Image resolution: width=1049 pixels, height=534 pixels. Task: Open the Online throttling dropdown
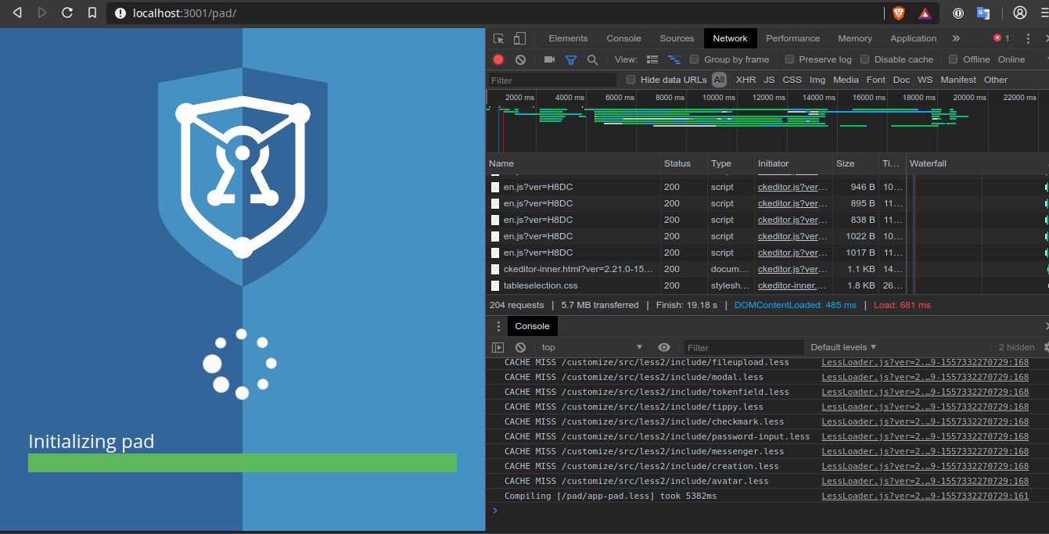(1011, 59)
